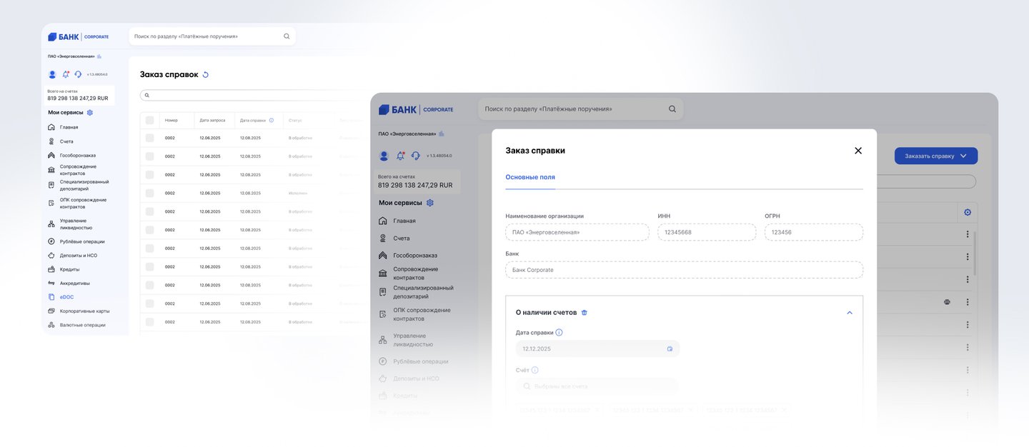Open calendar icon in the 12.12.2025 date field

tap(670, 348)
